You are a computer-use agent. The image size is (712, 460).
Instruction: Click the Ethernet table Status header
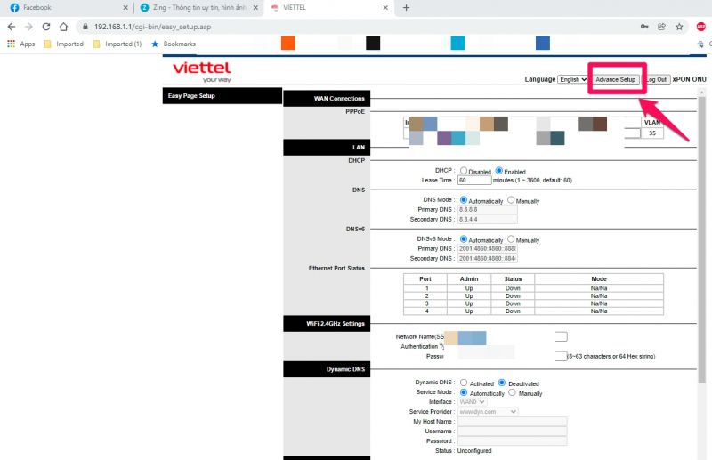(x=513, y=278)
